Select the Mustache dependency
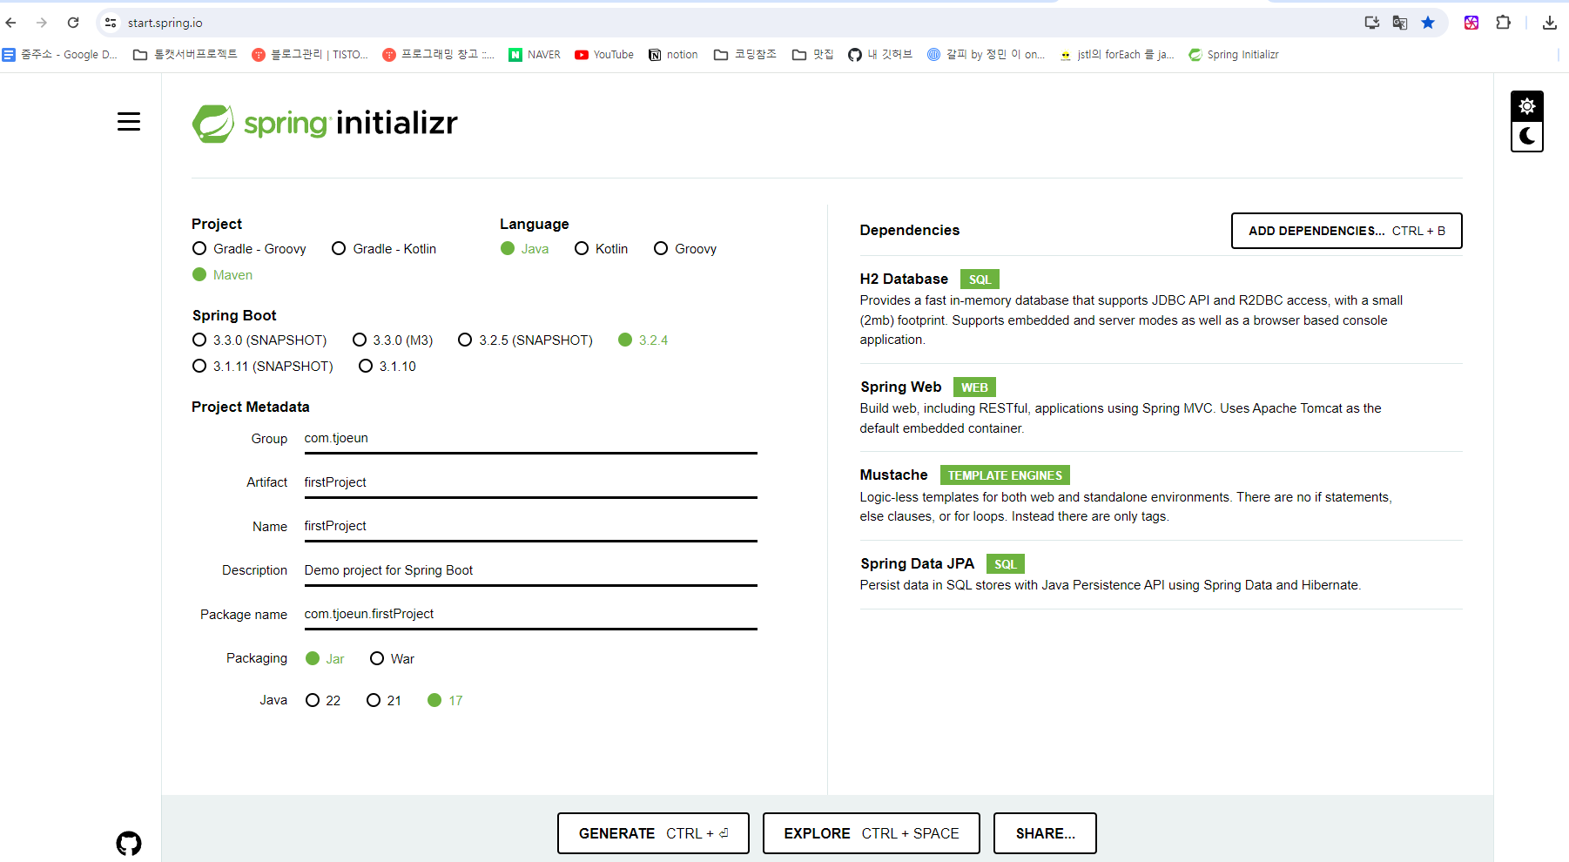The image size is (1569, 862). point(1161,495)
